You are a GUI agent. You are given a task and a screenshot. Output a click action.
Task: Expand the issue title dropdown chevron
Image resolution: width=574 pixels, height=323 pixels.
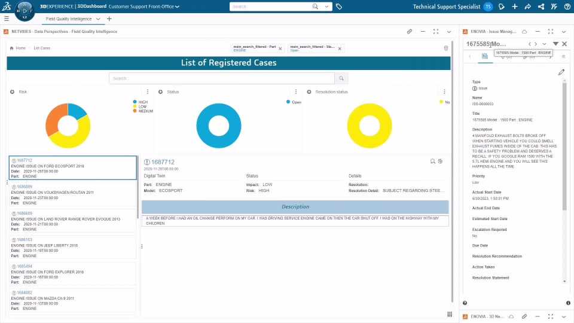(x=544, y=44)
